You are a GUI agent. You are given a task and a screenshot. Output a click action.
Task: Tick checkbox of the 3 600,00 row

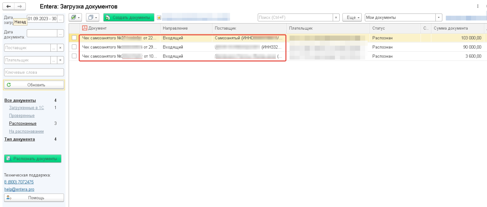[74, 56]
